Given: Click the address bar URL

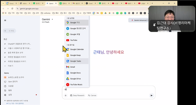Looking at the screenshot, I should (x=29, y=9).
